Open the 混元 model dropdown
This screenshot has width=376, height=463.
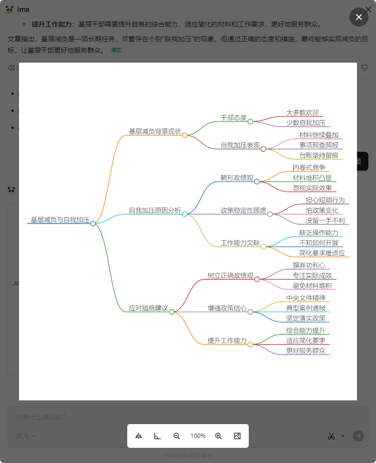pyautogui.click(x=26, y=436)
